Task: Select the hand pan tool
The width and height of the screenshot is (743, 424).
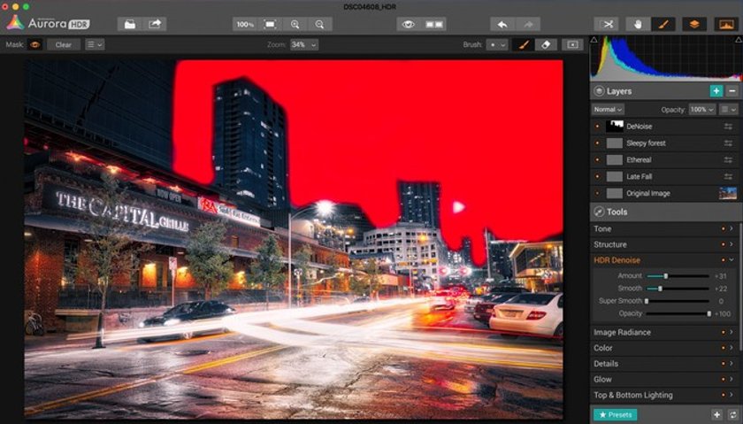Action: (638, 24)
